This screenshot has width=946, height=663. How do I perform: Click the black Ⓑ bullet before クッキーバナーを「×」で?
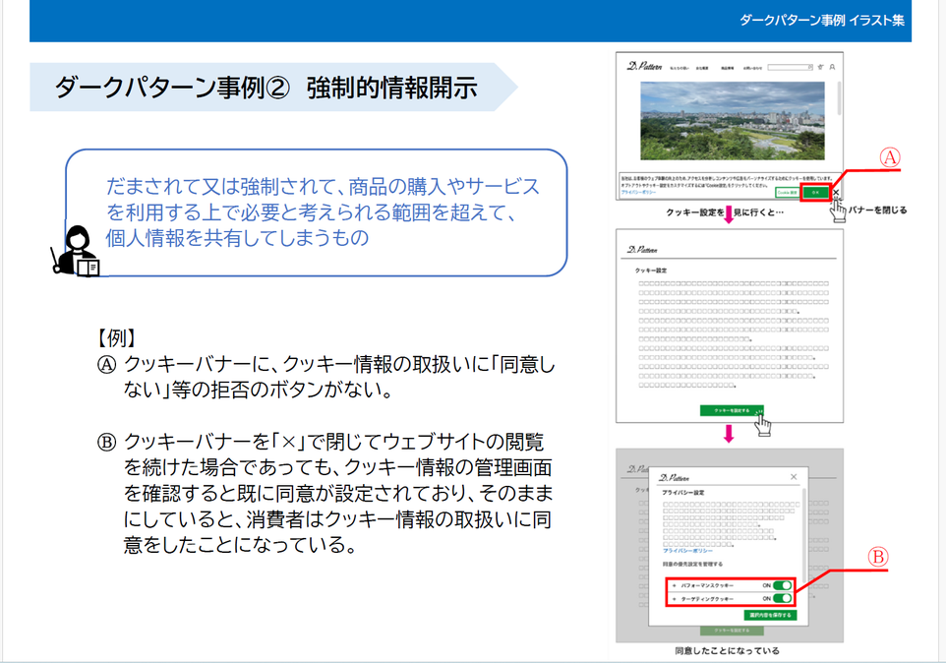click(107, 443)
